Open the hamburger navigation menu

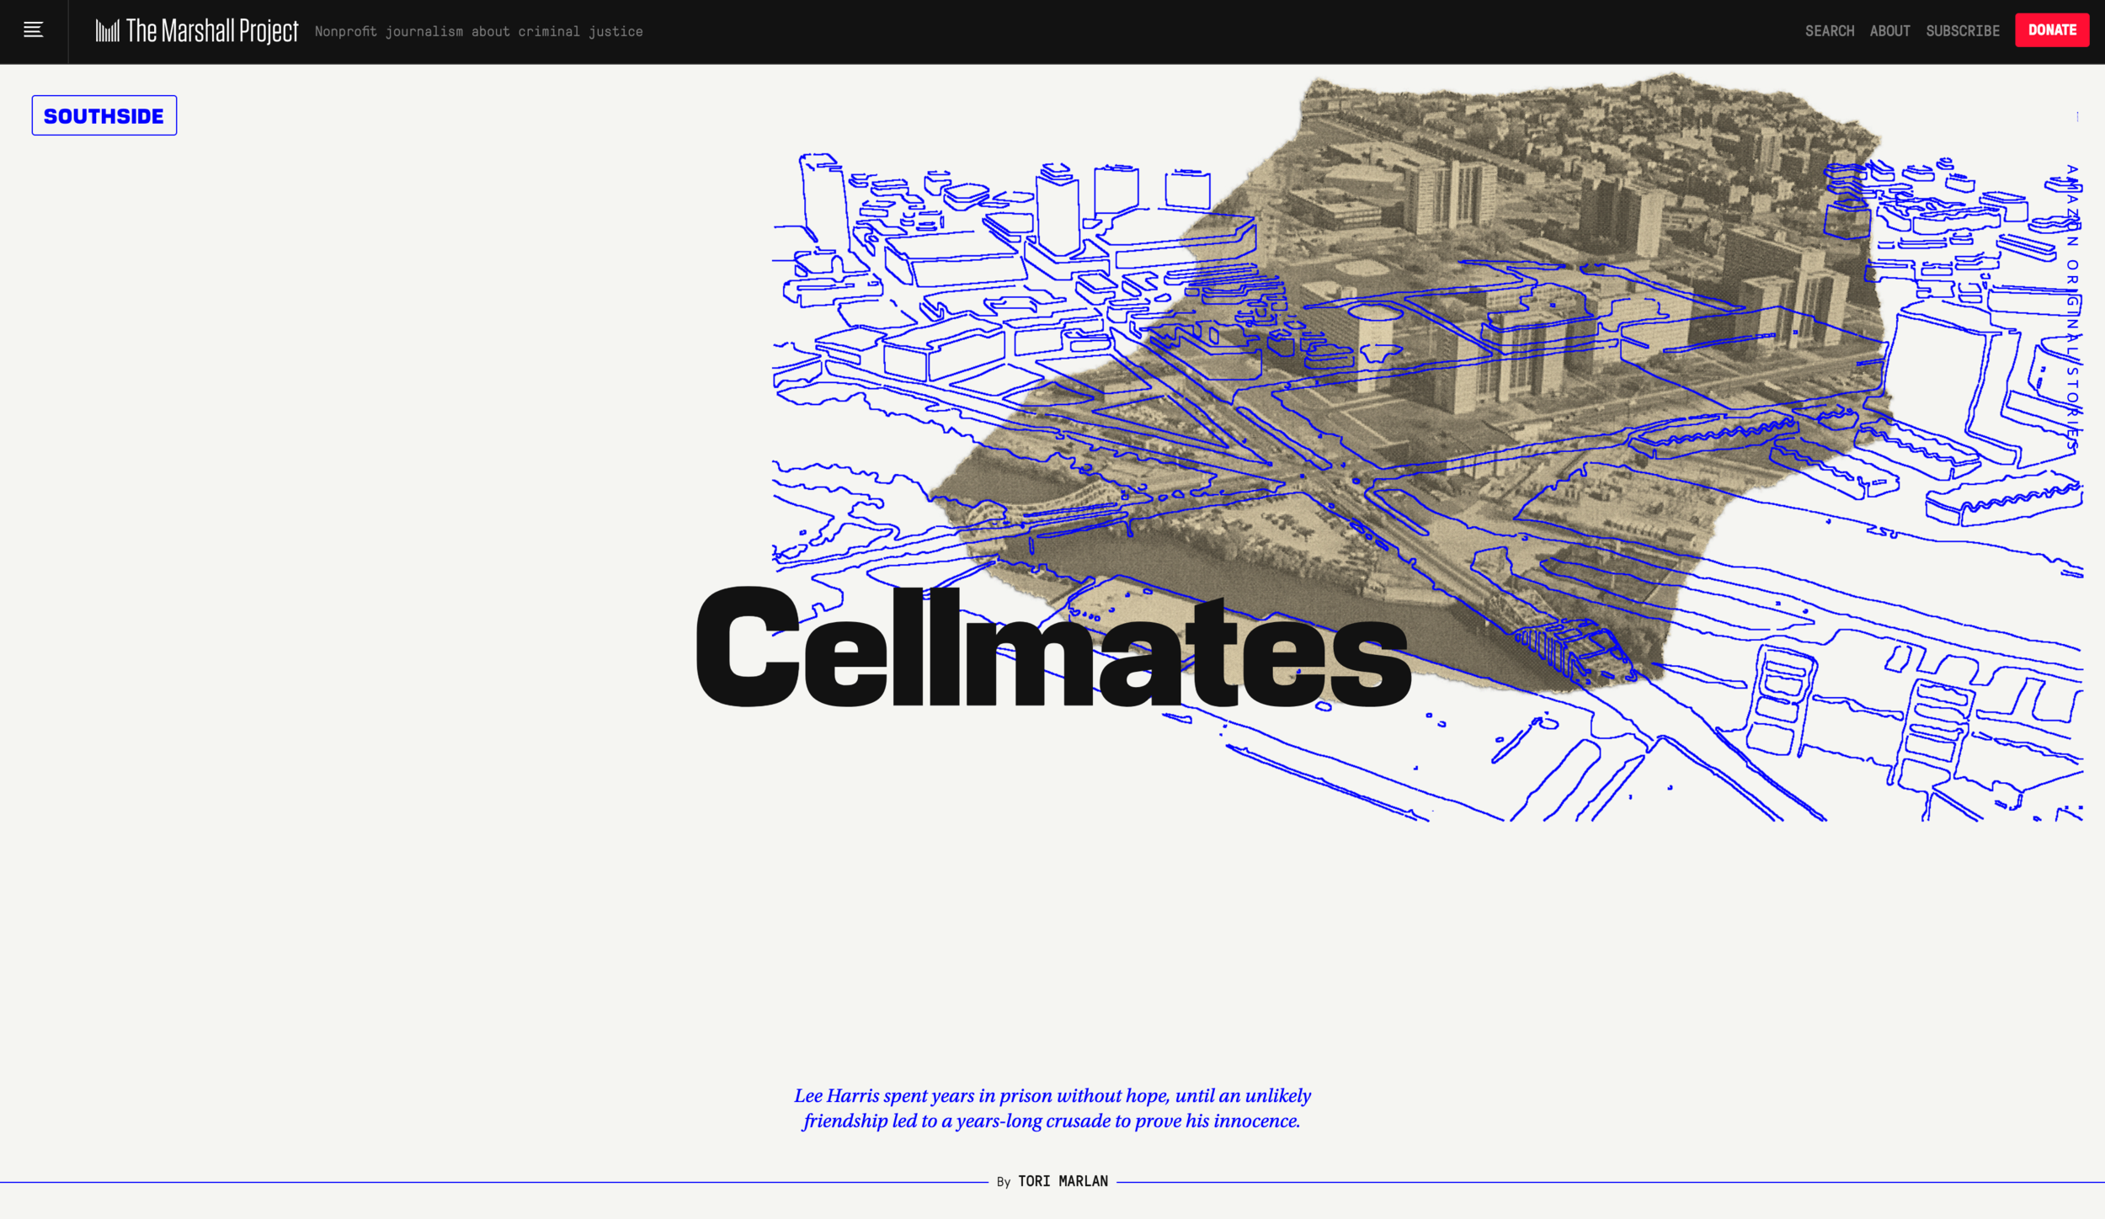[x=33, y=30]
